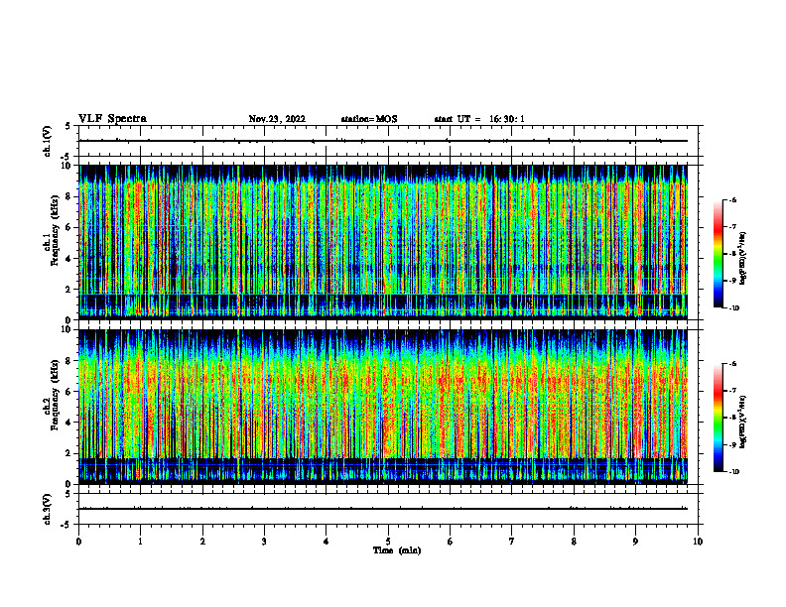
Task: Click the 'station=MOS' header label
Action: (369, 119)
